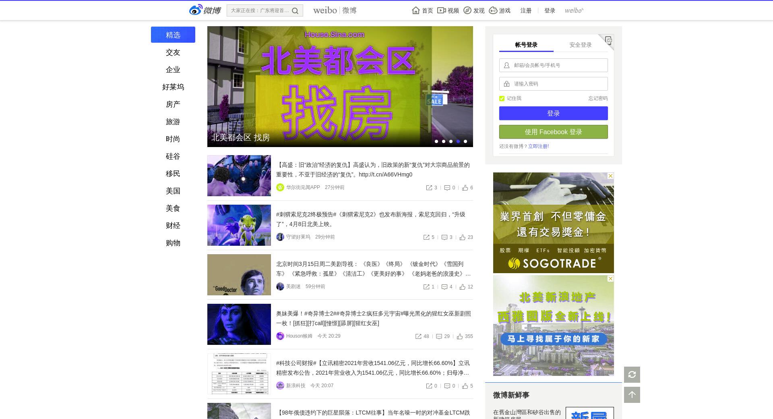Viewport: 773px width, 419px height.
Task: Click the blue 登录 button
Action: [554, 113]
